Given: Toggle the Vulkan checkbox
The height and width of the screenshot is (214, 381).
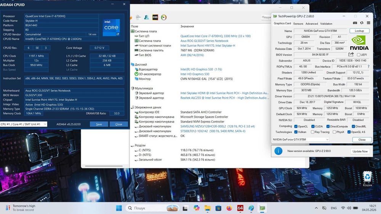Looking at the screenshot, I should point(296,132).
